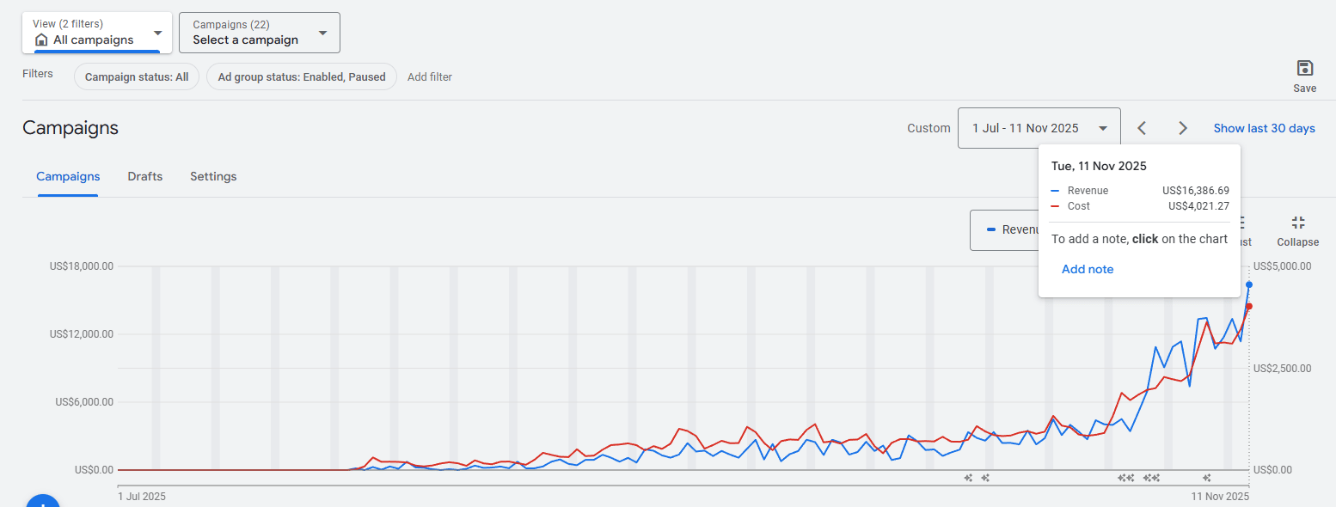Click the Add filter text
This screenshot has width=1336, height=507.
pyautogui.click(x=429, y=77)
